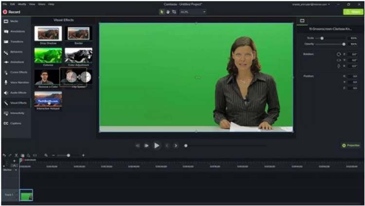Select the Interactive Hotspot effect thumbnail
This screenshot has width=365, height=206.
pyautogui.click(x=48, y=99)
